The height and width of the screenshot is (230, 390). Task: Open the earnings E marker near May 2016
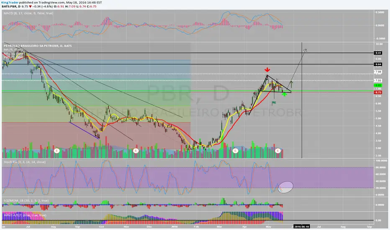278,151
